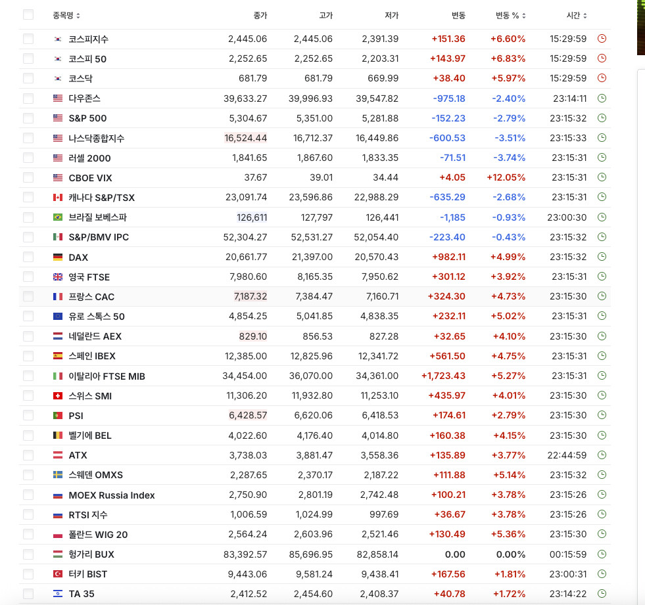
Task: Click the clock icon for 캐나다 S&P/TSX
Action: coord(602,197)
